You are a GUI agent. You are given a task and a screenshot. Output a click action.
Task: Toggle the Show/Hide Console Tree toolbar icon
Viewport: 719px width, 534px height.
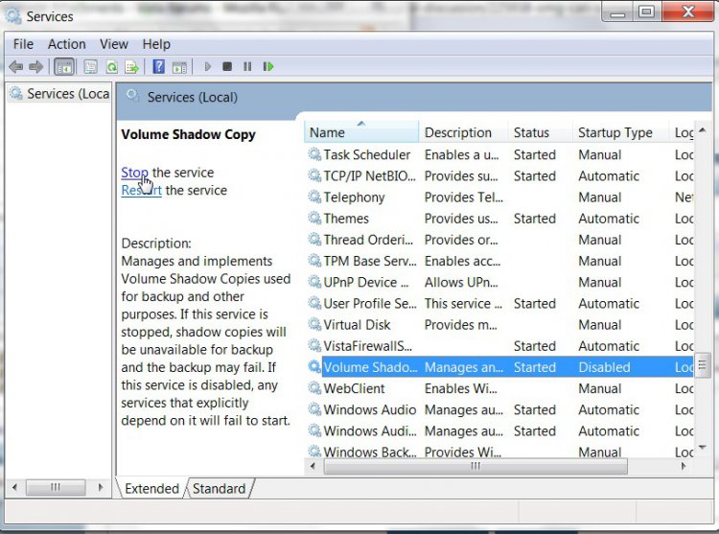tap(63, 67)
